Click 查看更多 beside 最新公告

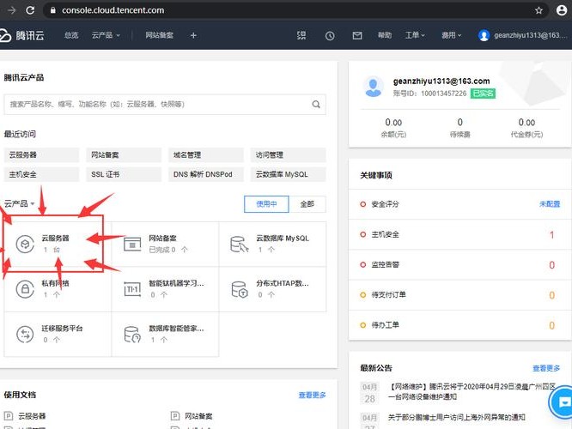coord(546,368)
